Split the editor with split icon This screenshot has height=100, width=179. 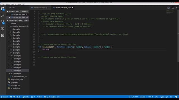pos(173,7)
